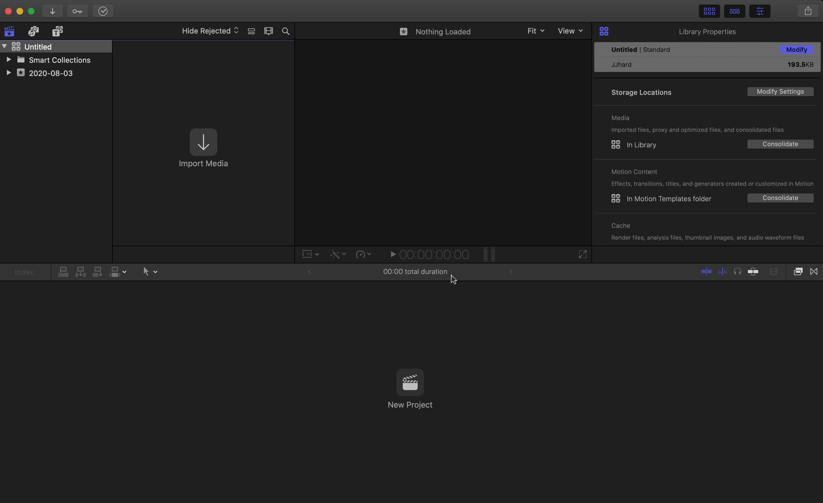Click the New Project clapperboard button
The height and width of the screenshot is (503, 823).
click(x=410, y=382)
